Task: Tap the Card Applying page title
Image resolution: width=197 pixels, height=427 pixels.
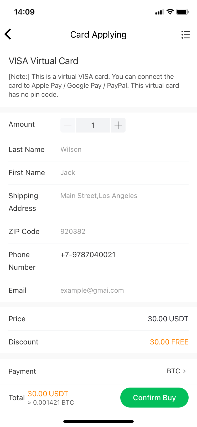Action: (x=98, y=35)
